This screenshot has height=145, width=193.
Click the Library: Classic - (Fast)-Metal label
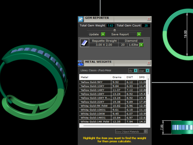[x=96, y=70]
